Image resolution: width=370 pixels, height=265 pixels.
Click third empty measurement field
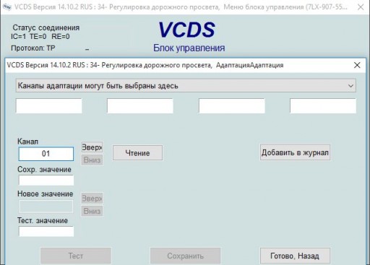[232, 105]
